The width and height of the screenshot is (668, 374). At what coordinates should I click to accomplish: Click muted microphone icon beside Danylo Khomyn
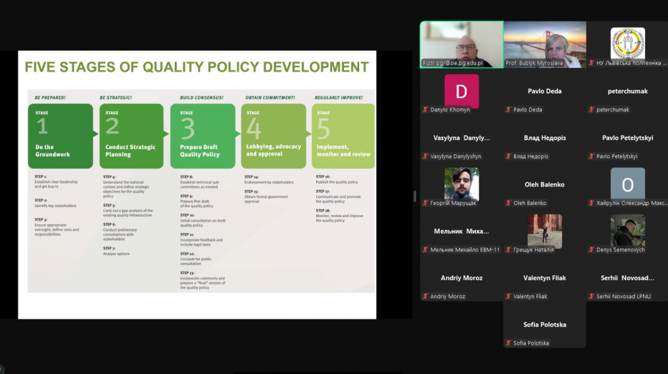pyautogui.click(x=425, y=110)
